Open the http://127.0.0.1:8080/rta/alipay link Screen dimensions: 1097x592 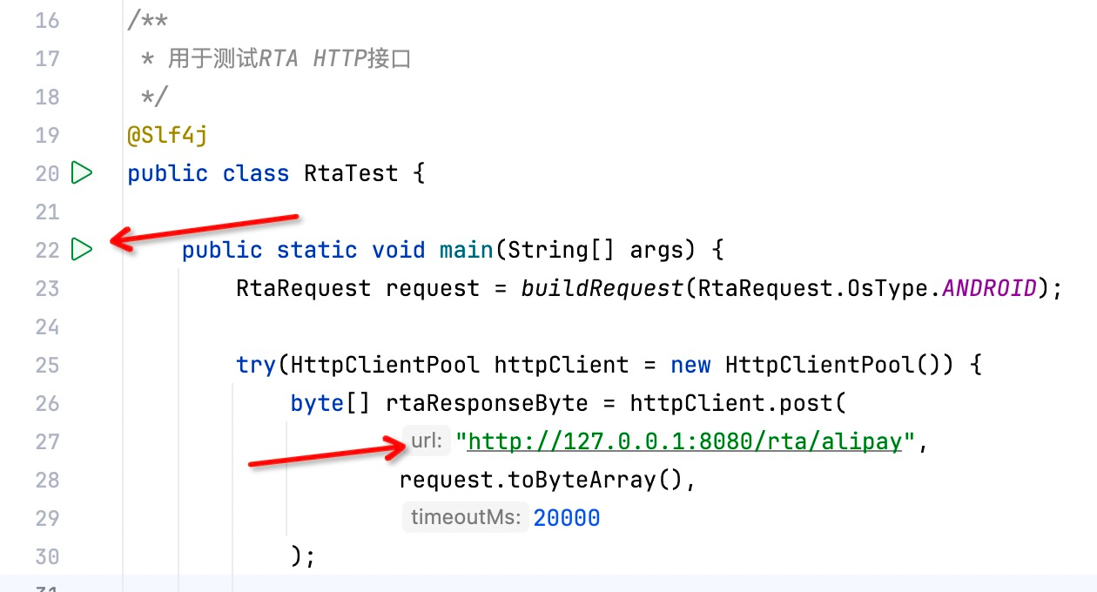[x=684, y=441]
